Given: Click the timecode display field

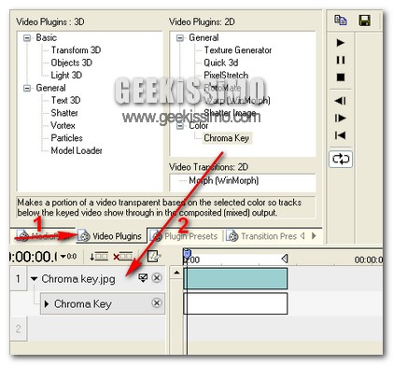Looking at the screenshot, I should tap(34, 257).
